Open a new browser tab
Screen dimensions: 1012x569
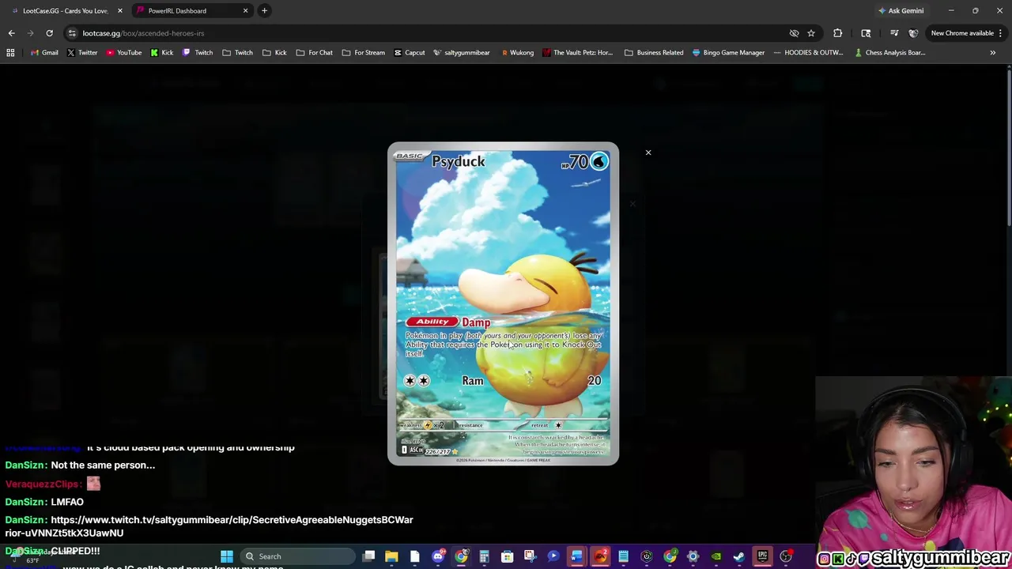[265, 10]
